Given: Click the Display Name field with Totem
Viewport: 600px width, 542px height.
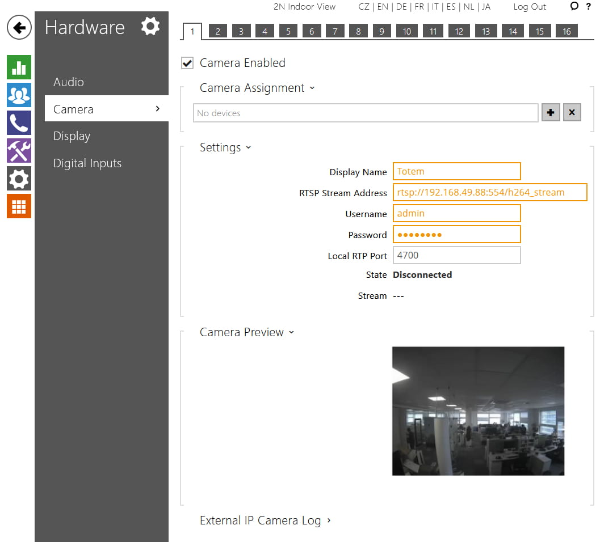Looking at the screenshot, I should [x=457, y=171].
